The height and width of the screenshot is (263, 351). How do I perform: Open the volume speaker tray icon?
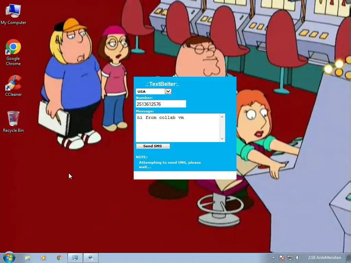(298, 258)
